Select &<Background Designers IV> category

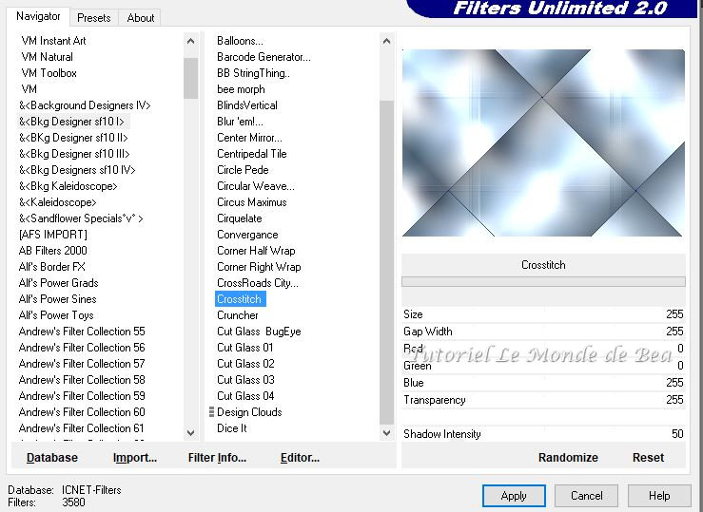85,105
